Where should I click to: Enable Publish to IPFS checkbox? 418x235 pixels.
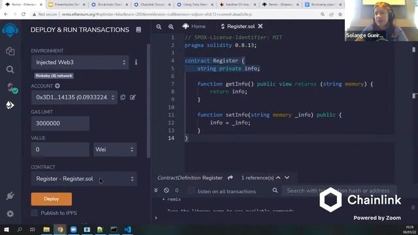click(x=34, y=213)
